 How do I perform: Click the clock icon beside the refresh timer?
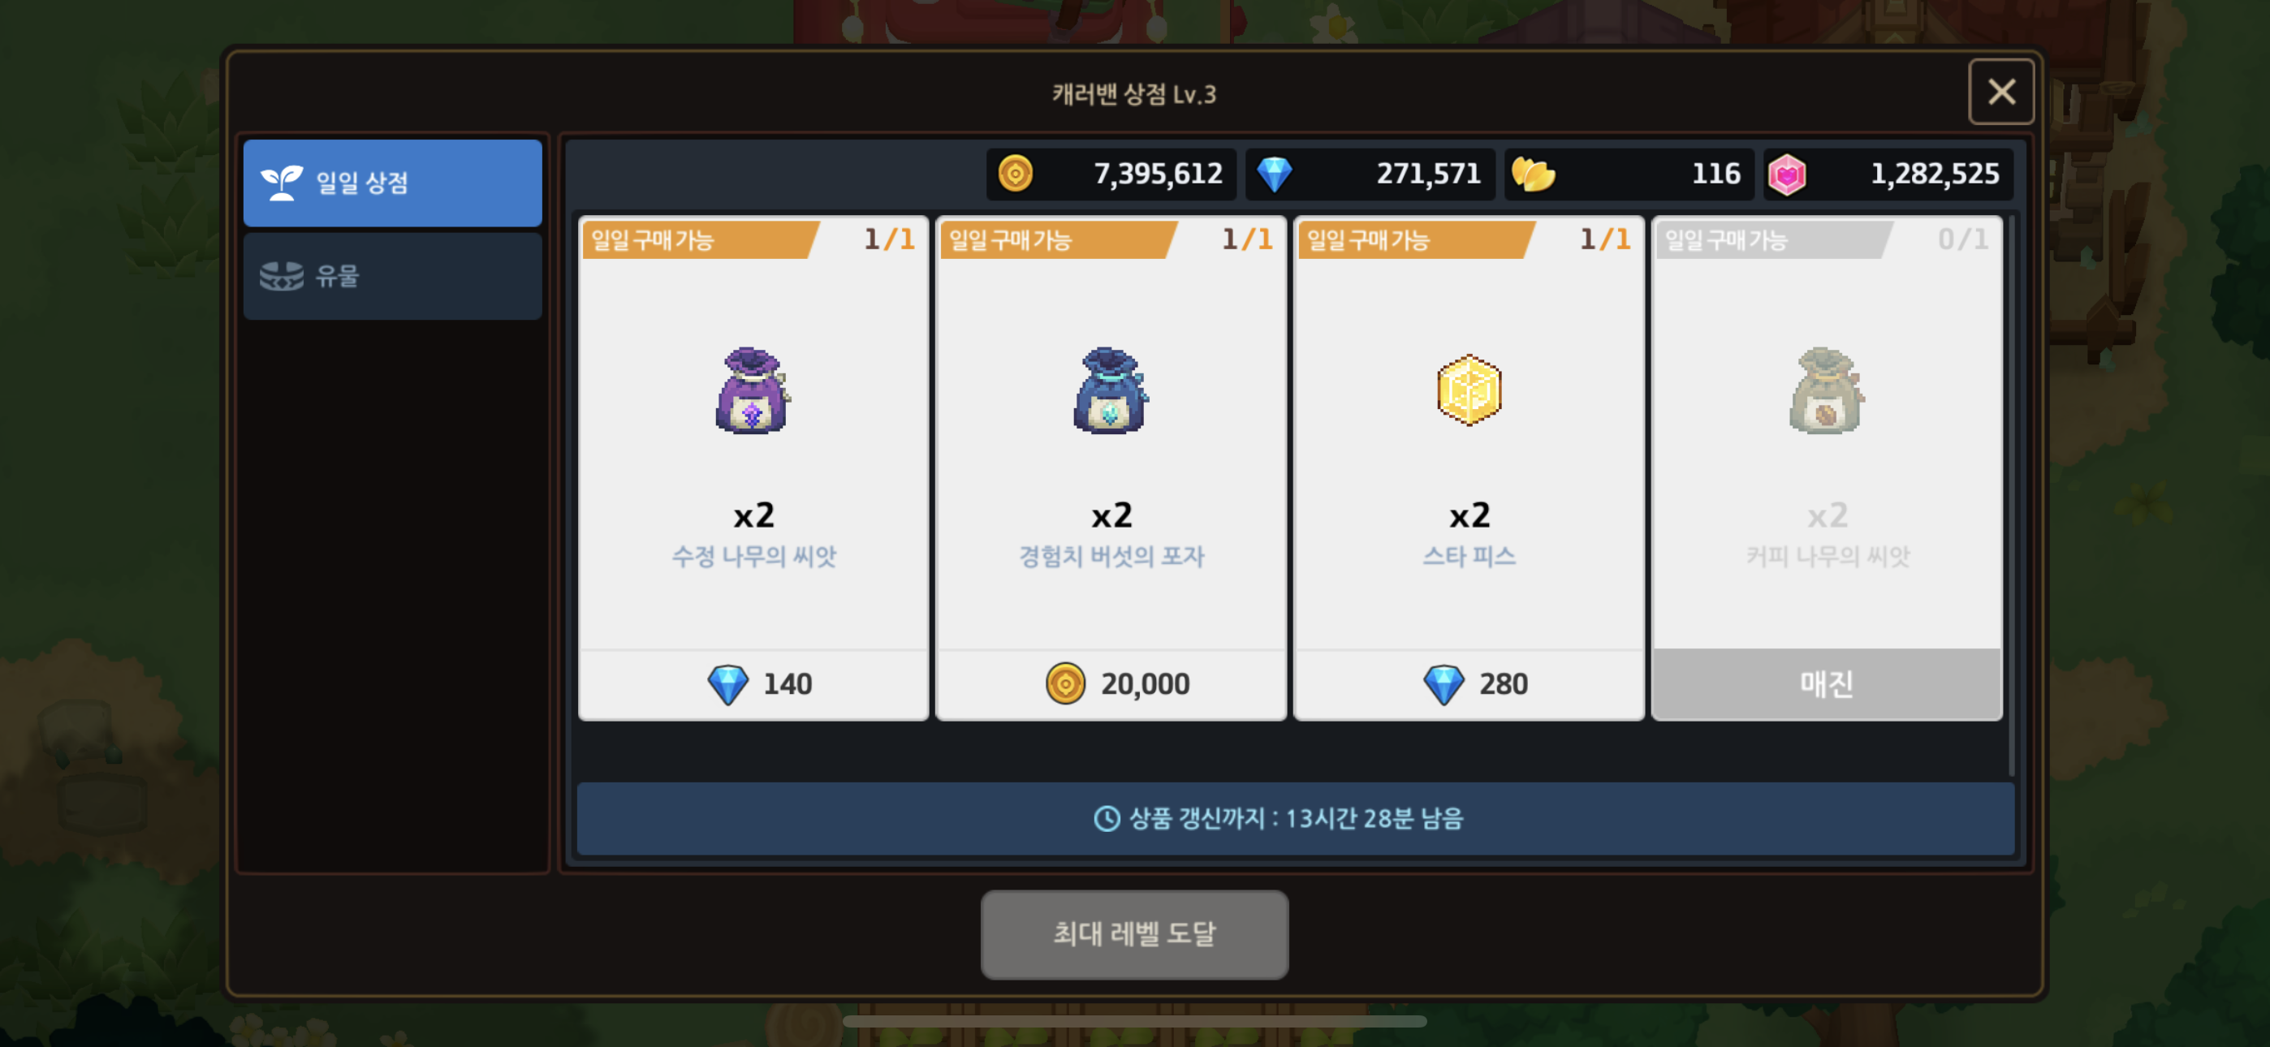point(1107,819)
